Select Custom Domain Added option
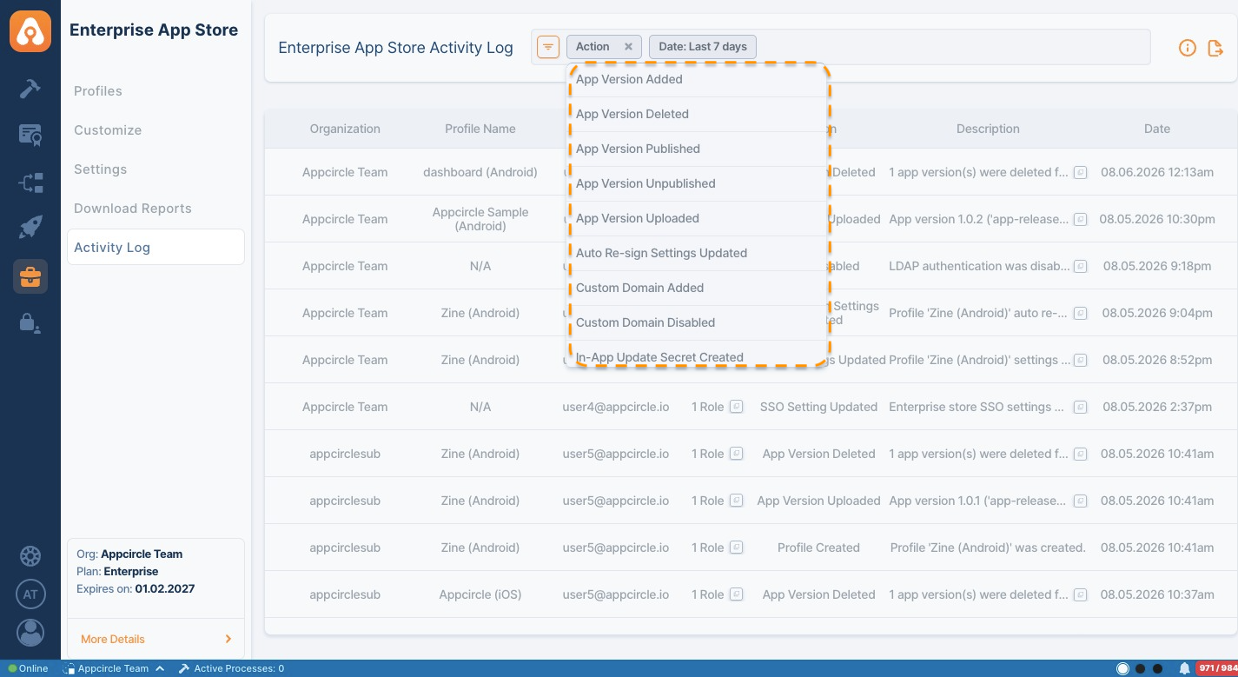The image size is (1238, 677). point(696,288)
